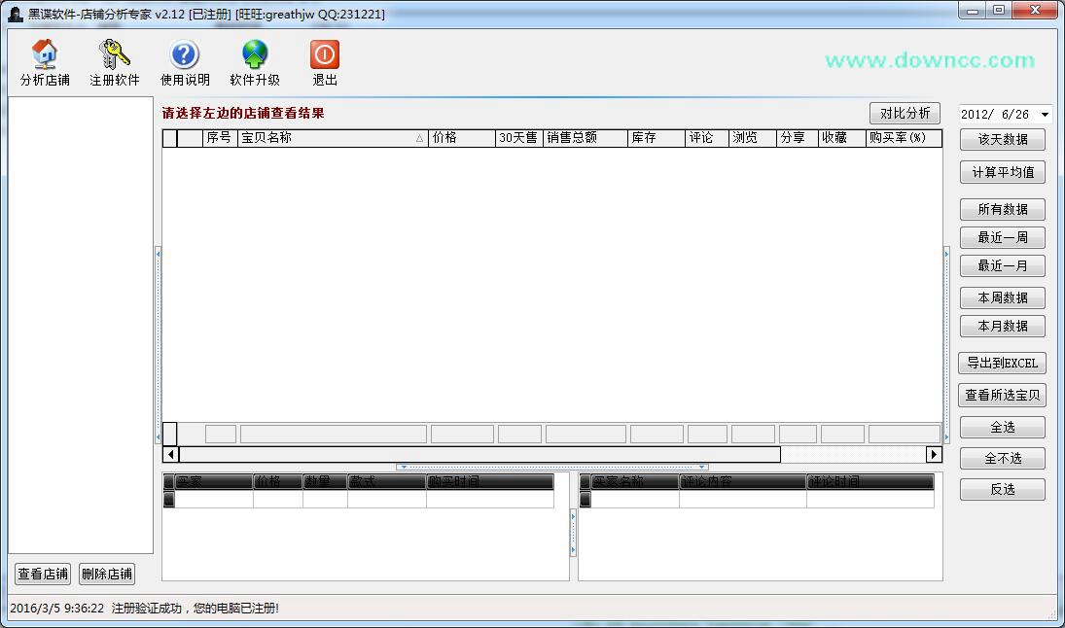Screen dimensions: 1065x628
Task: Open the 使用说明 help question-mark icon
Action: tap(184, 55)
